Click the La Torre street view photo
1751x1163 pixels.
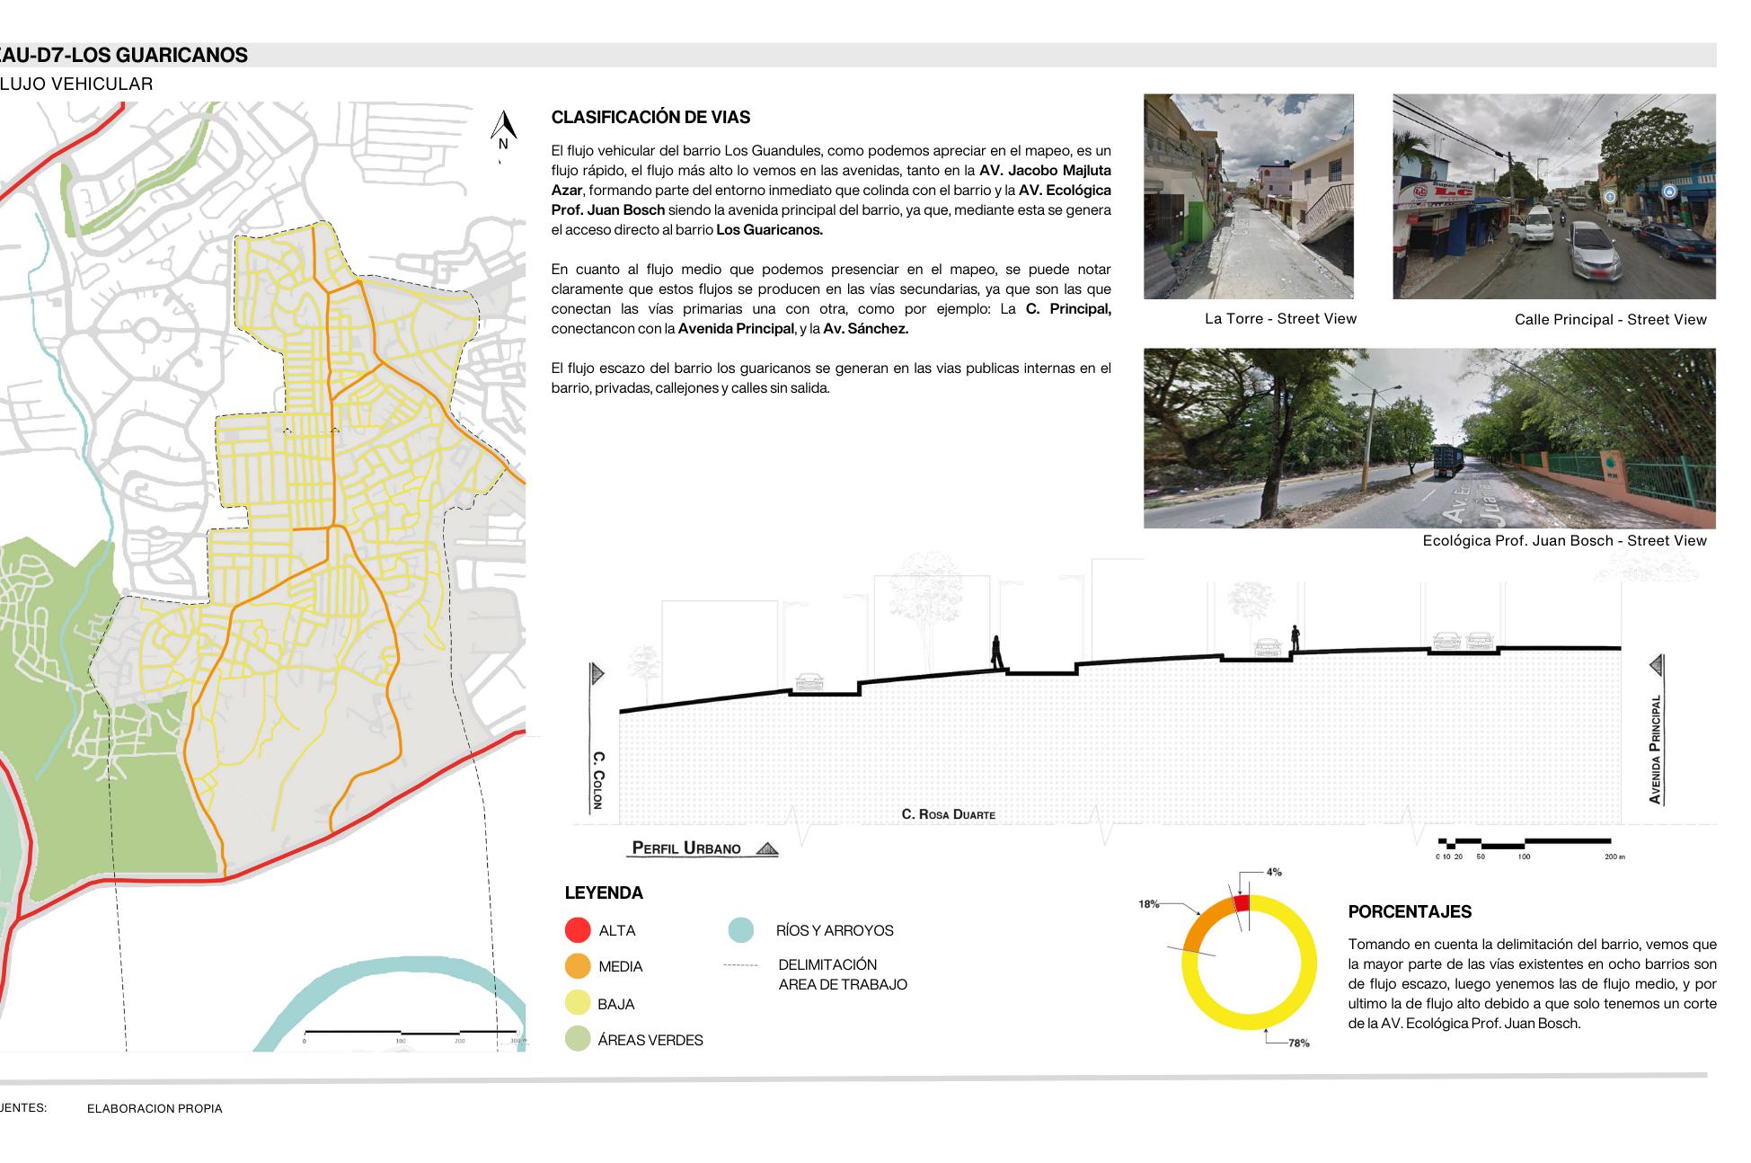click(1248, 196)
